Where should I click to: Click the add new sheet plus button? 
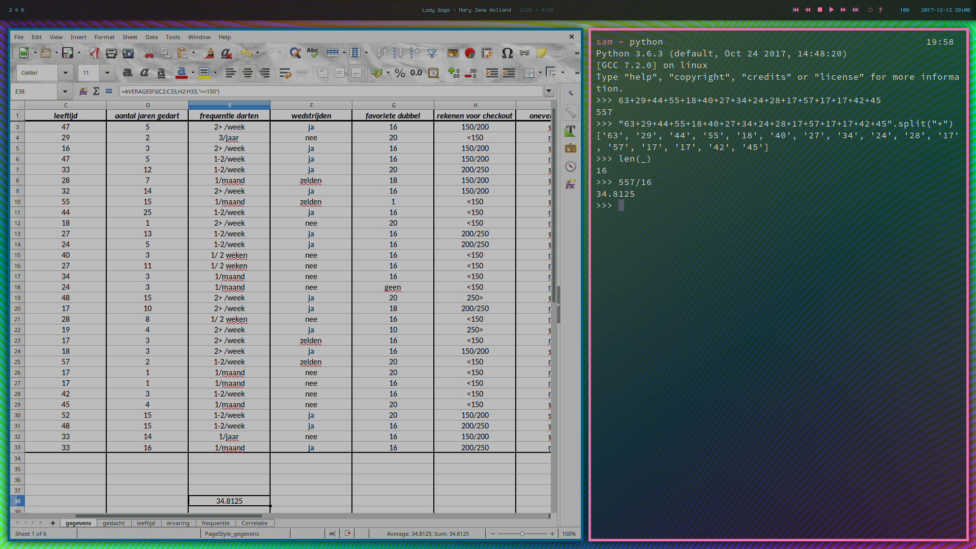(x=52, y=523)
